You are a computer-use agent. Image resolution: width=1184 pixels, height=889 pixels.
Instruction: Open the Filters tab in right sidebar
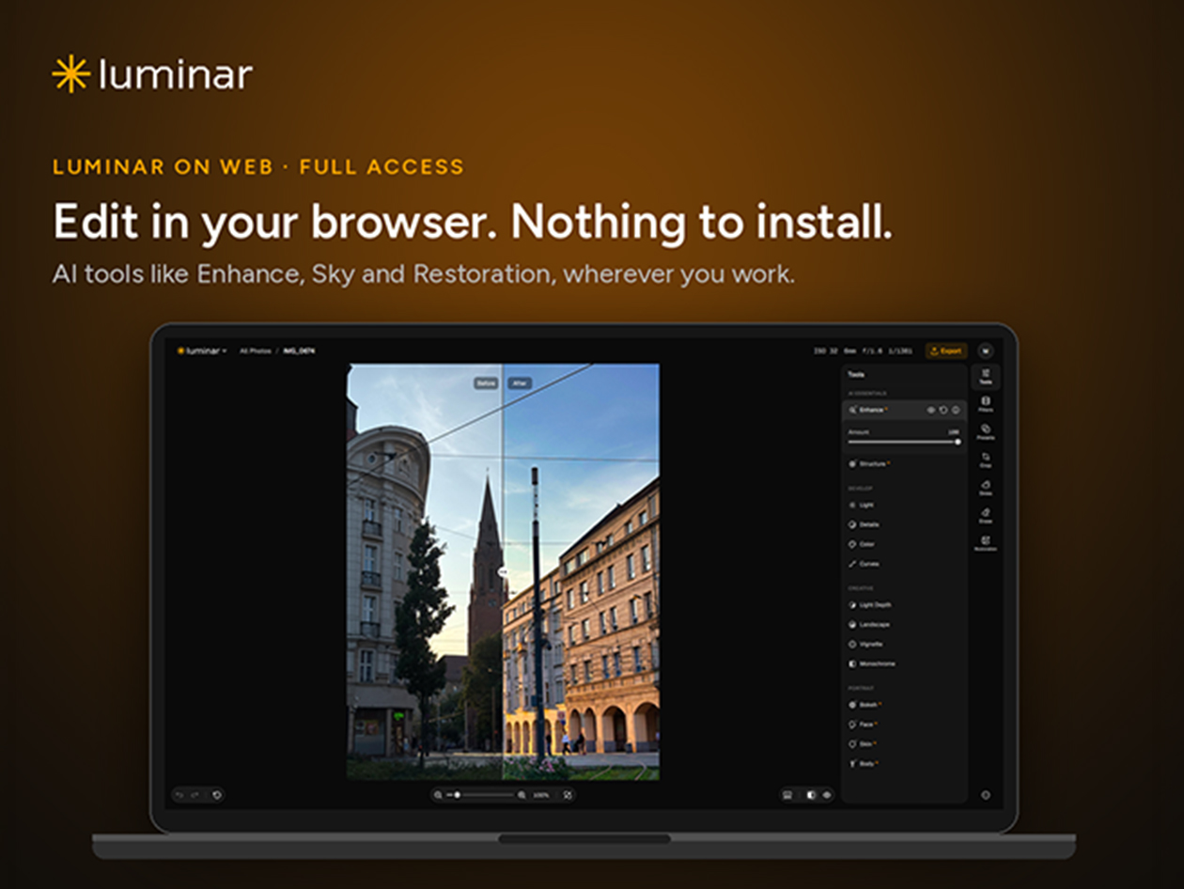click(x=986, y=404)
